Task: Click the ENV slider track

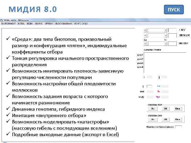Action: (156, 30)
